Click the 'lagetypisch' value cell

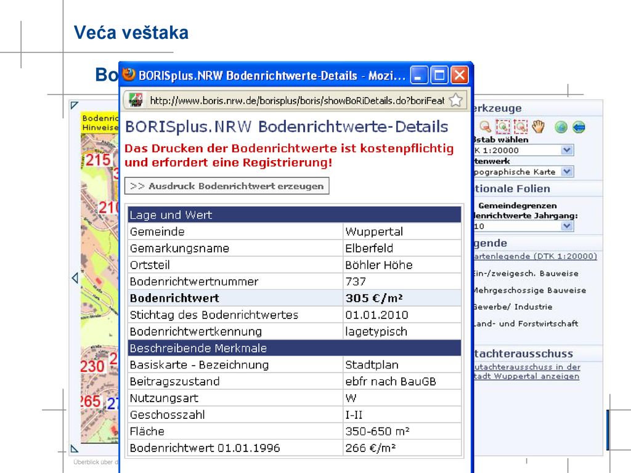click(402, 331)
